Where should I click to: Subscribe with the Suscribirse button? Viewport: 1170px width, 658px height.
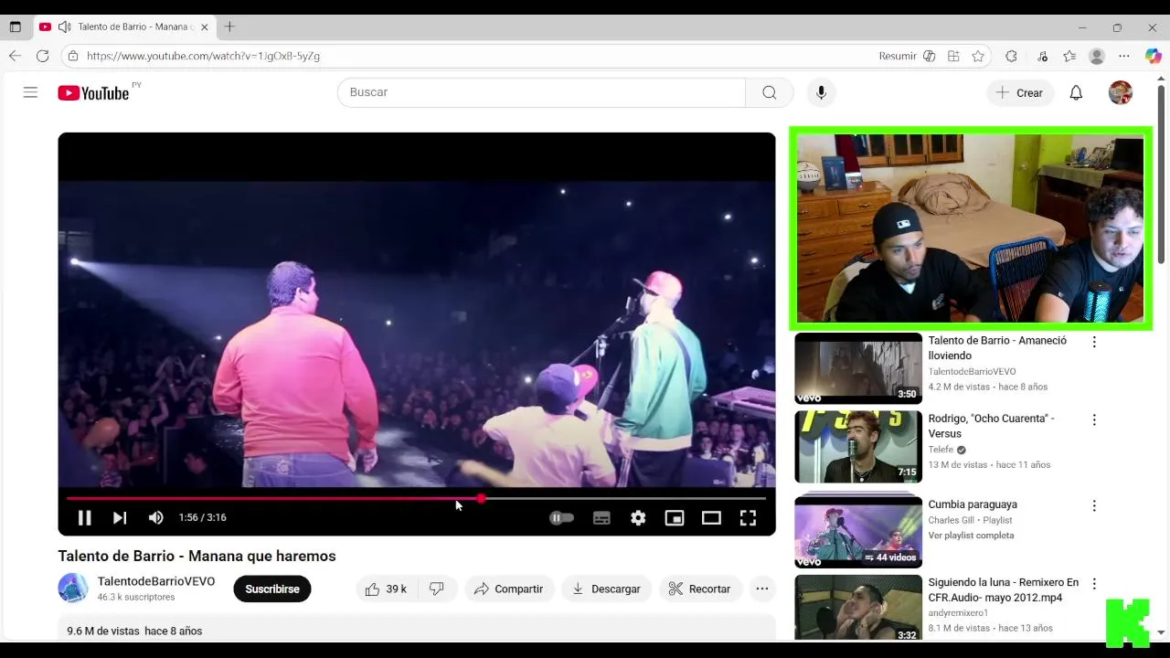[x=272, y=589]
